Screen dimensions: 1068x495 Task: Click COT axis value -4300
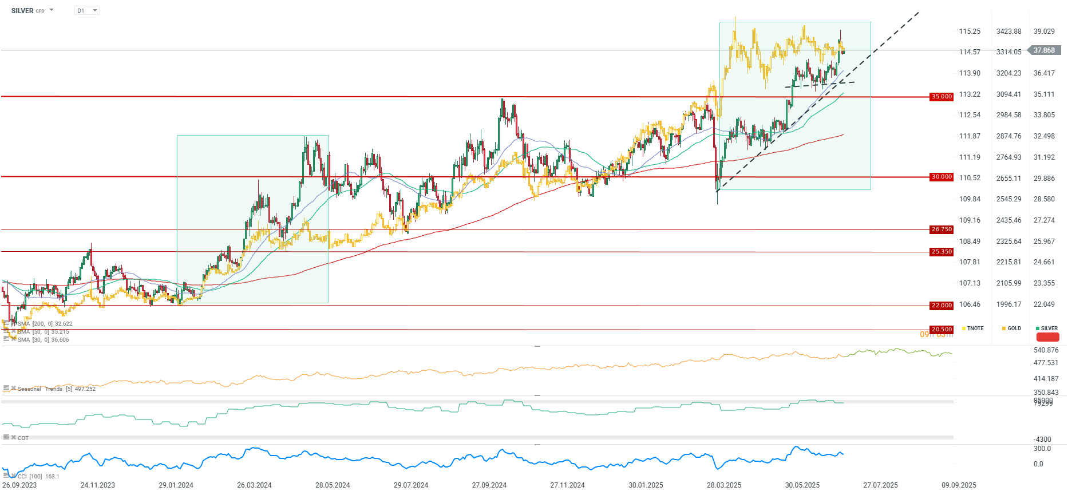(x=1042, y=439)
